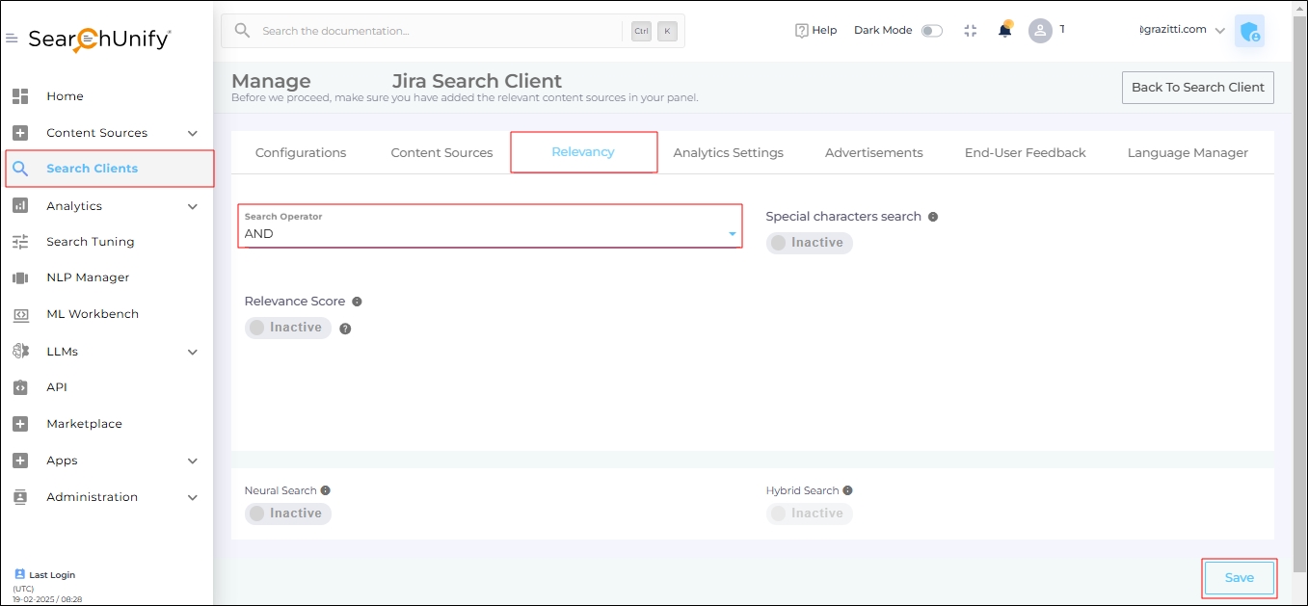This screenshot has height=606, width=1308.
Task: Click the Save button
Action: (x=1239, y=578)
